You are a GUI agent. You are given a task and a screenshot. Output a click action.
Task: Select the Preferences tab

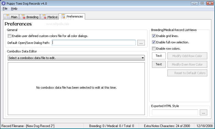(x=72, y=16)
